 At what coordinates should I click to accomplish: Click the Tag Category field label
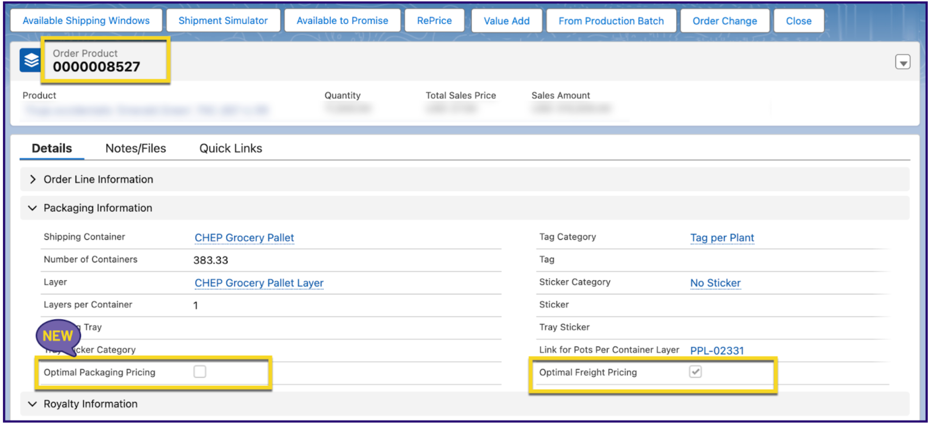coord(567,237)
